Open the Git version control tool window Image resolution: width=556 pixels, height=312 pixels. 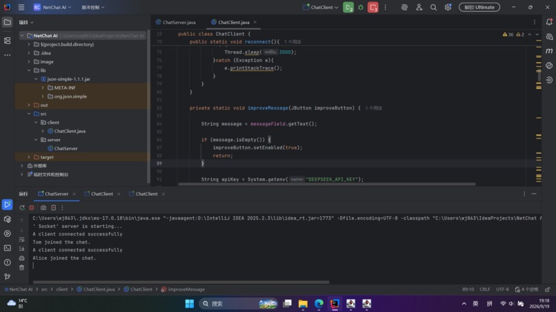point(7,277)
